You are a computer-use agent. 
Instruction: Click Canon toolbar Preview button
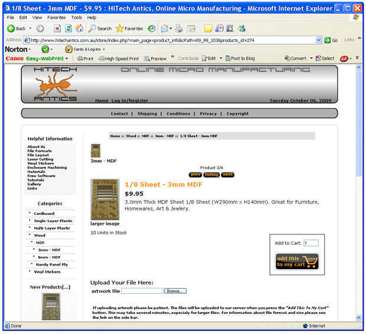(x=155, y=58)
